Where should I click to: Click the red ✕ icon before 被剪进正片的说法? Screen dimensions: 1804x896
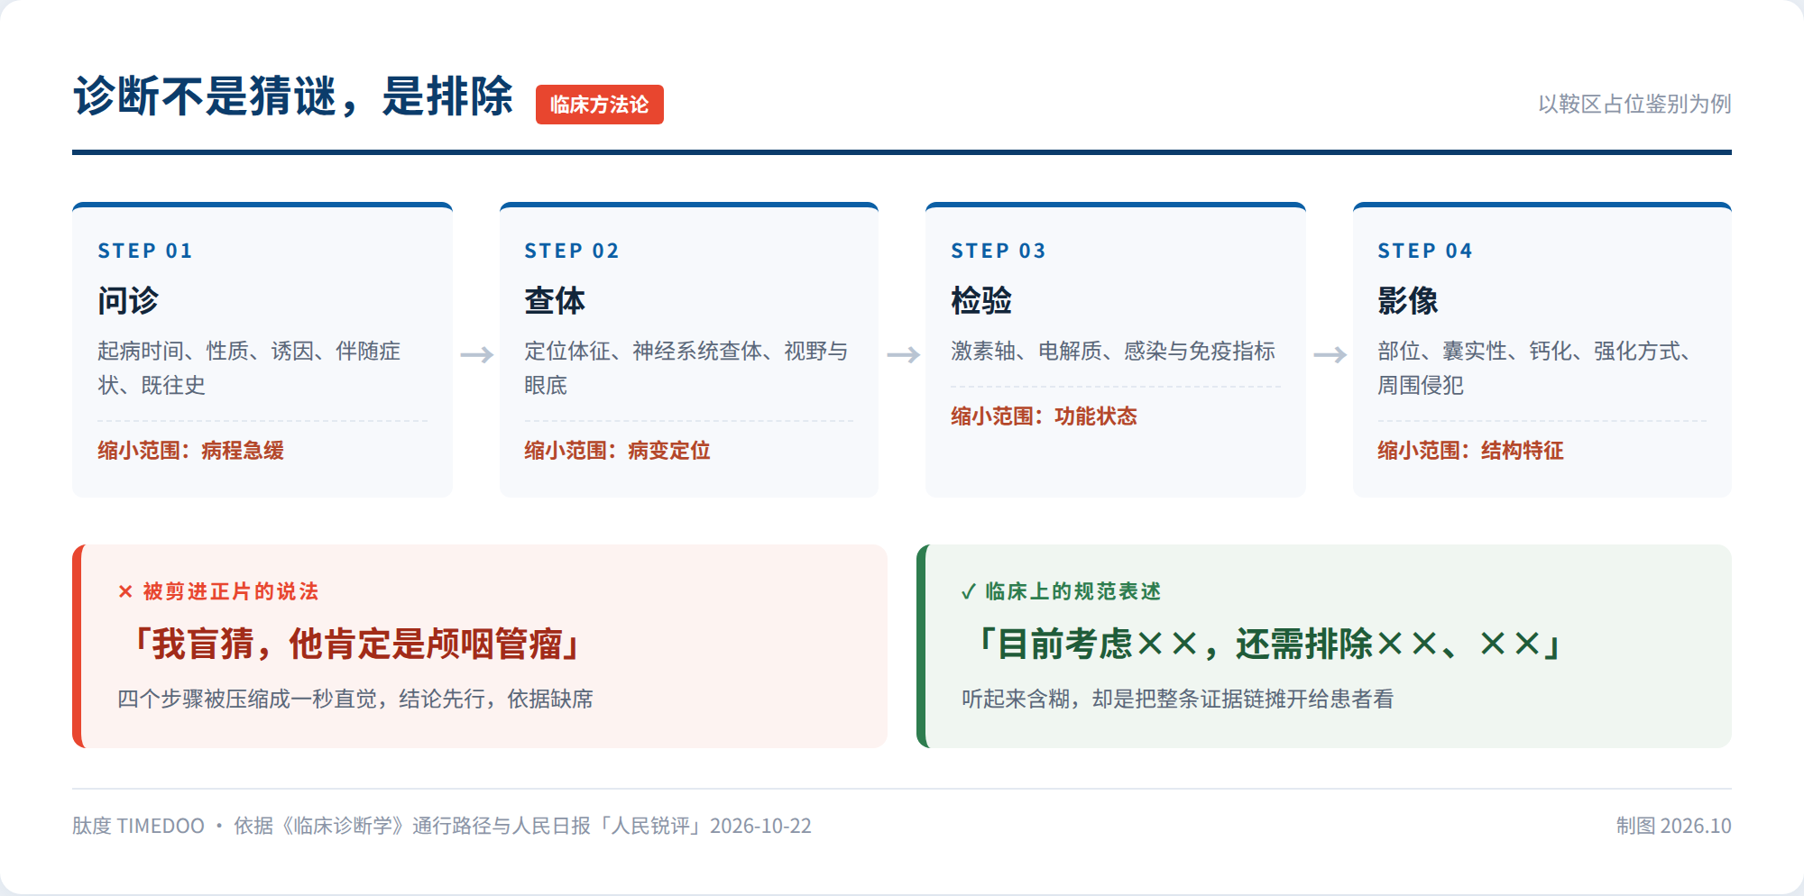125,591
